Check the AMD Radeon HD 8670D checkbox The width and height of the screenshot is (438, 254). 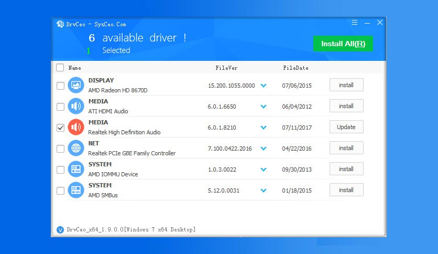(60, 86)
